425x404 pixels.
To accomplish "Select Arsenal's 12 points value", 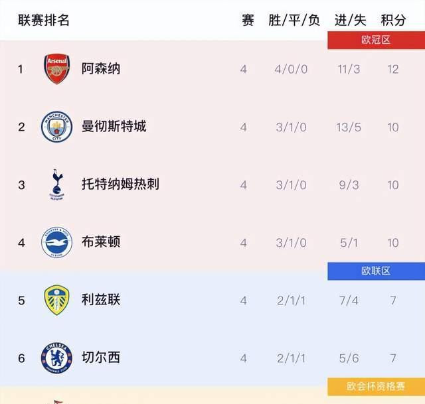I will pos(393,69).
